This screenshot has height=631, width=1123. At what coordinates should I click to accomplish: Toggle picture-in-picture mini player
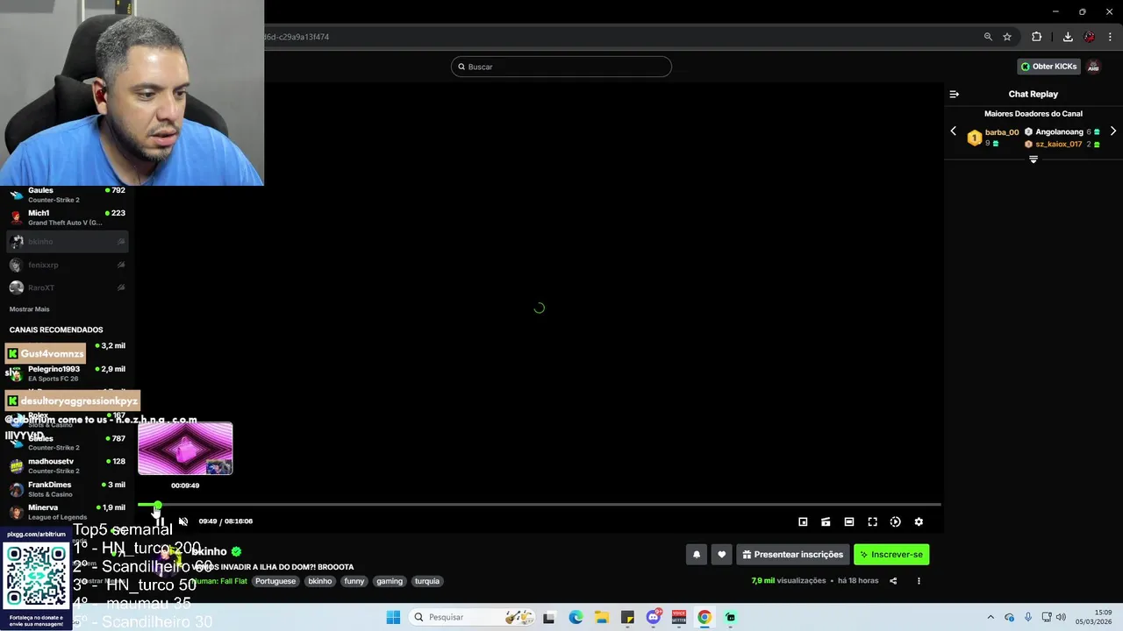pyautogui.click(x=803, y=521)
